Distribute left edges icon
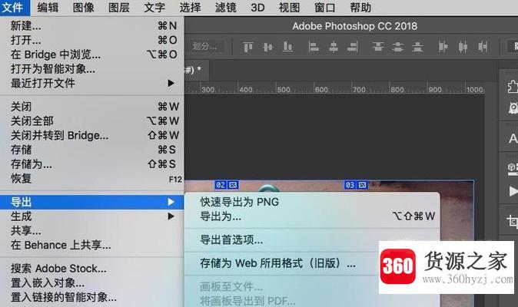 click(443, 47)
